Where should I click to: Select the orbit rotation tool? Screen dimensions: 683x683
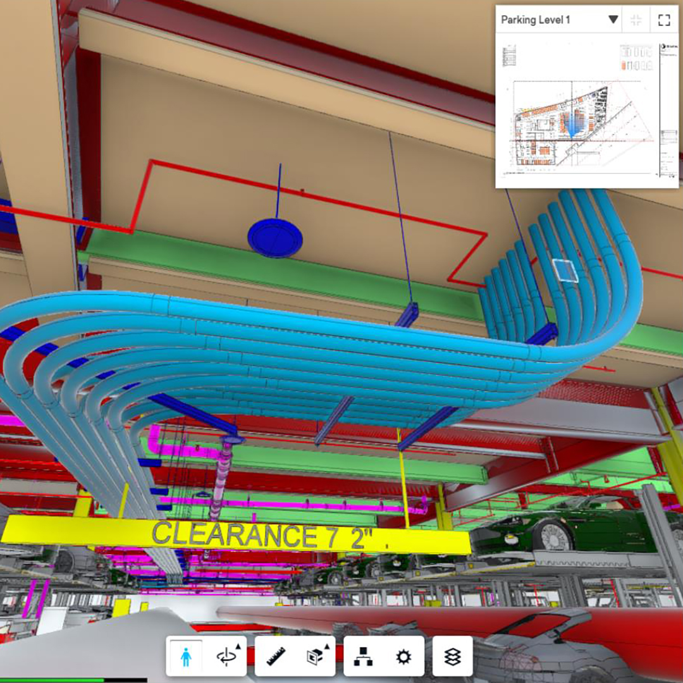(225, 657)
